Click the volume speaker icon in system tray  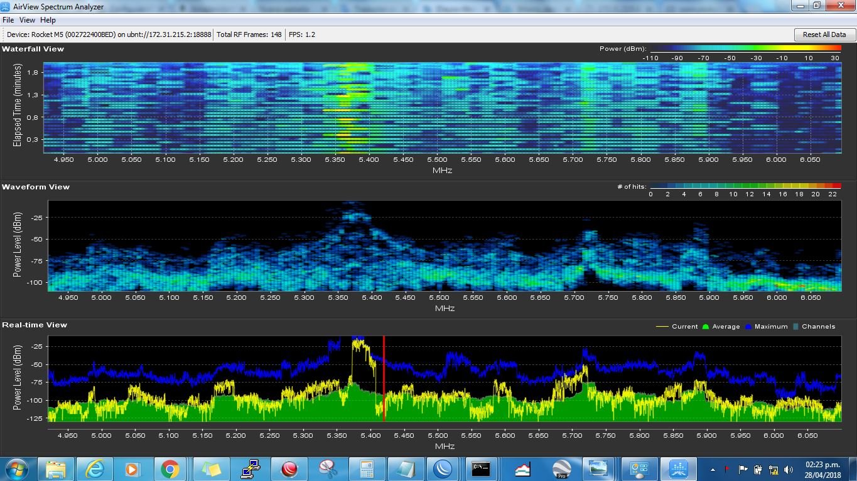click(789, 469)
